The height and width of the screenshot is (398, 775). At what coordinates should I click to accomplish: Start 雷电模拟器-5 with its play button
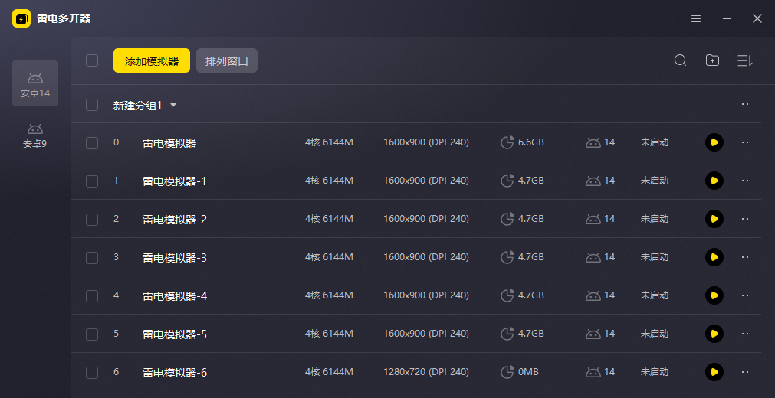714,334
